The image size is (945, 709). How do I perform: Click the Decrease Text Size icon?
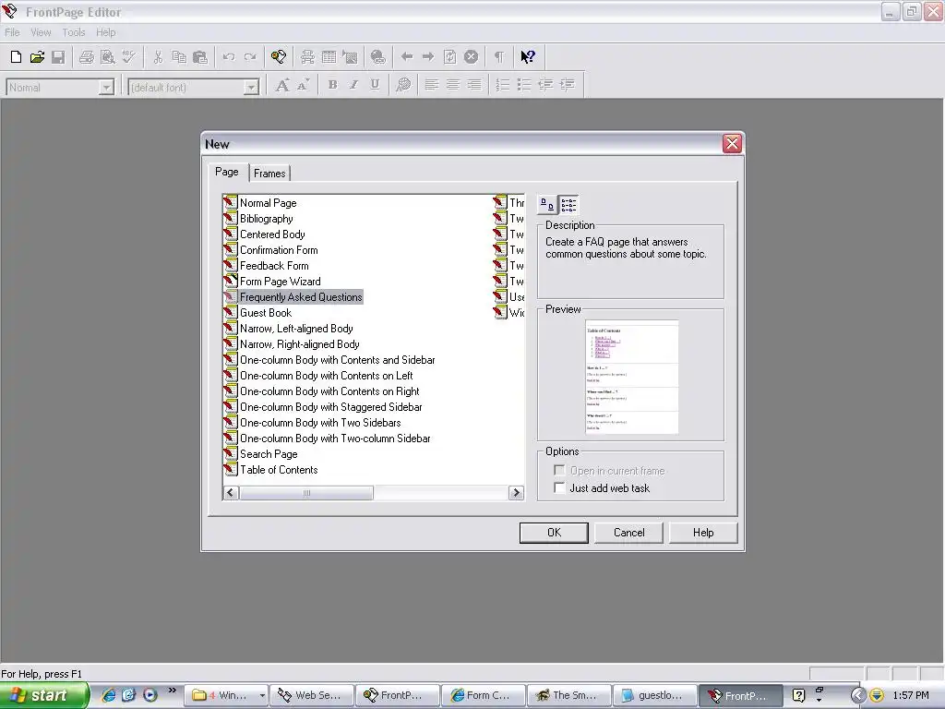pyautogui.click(x=303, y=86)
